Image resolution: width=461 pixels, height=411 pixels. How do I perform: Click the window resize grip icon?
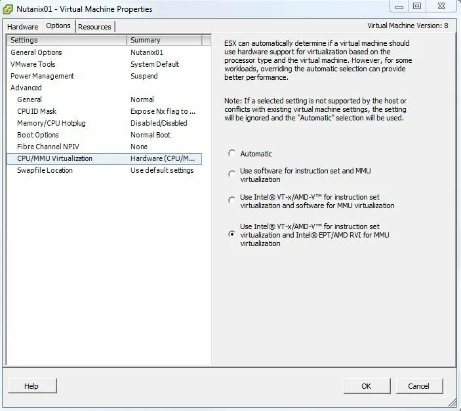452,403
